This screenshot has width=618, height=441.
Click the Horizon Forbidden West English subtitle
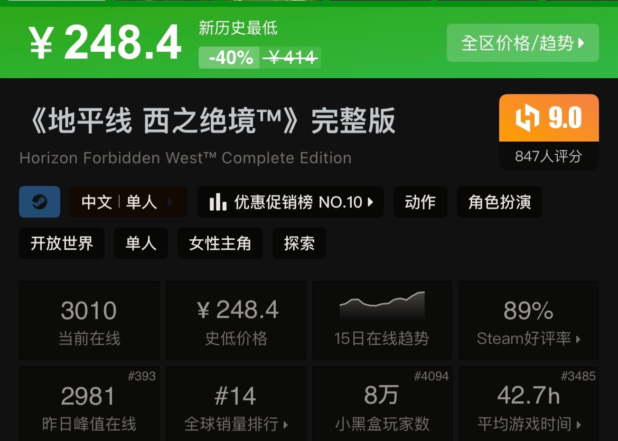coord(185,158)
